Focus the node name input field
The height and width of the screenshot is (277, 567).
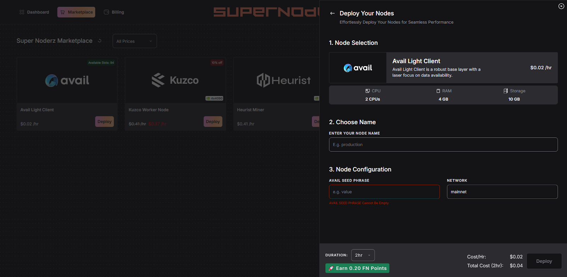click(x=443, y=144)
